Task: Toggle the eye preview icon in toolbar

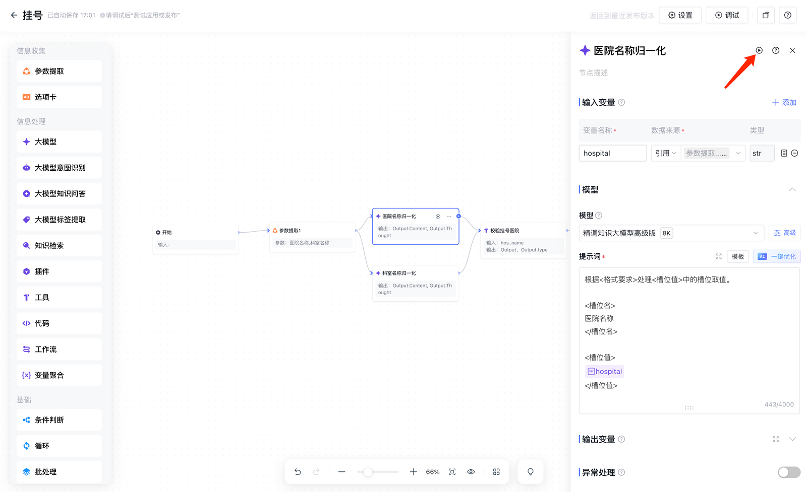Action: [471, 472]
